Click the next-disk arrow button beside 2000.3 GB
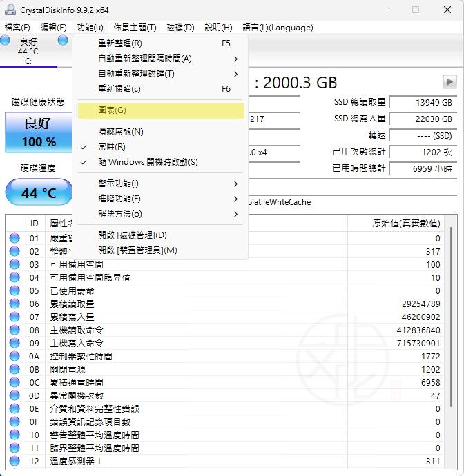The image size is (464, 476). tap(449, 81)
